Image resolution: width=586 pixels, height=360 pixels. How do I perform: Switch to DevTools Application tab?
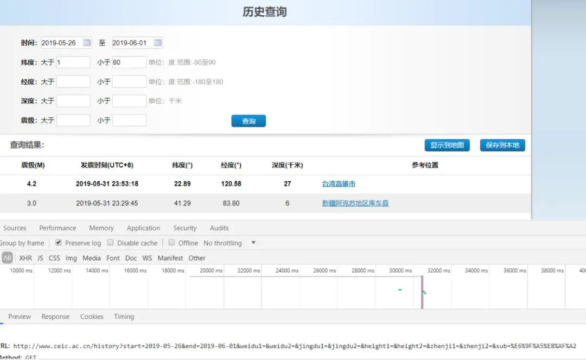[143, 228]
